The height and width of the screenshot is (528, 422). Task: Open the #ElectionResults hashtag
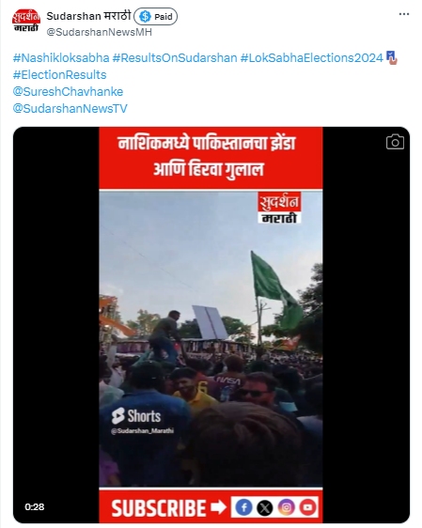point(59,75)
